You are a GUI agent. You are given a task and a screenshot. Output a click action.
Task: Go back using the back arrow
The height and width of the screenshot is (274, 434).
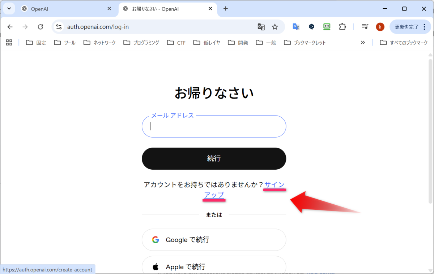[x=9, y=26]
